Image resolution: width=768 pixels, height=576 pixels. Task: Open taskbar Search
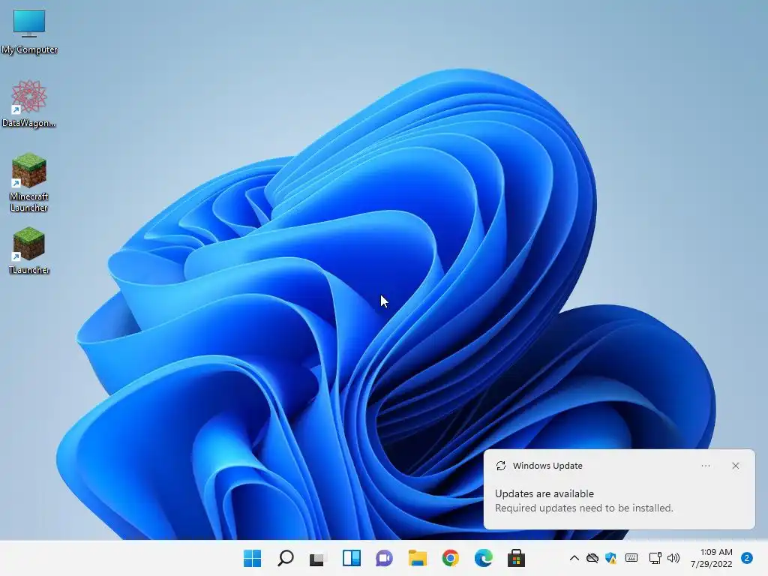(x=286, y=558)
